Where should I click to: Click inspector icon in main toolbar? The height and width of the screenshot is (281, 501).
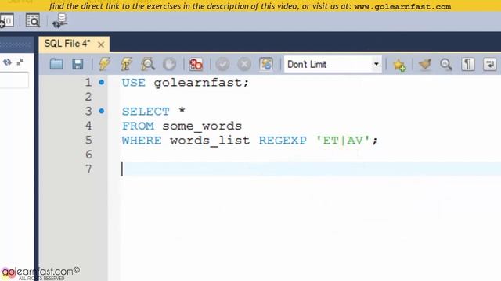tap(33, 21)
